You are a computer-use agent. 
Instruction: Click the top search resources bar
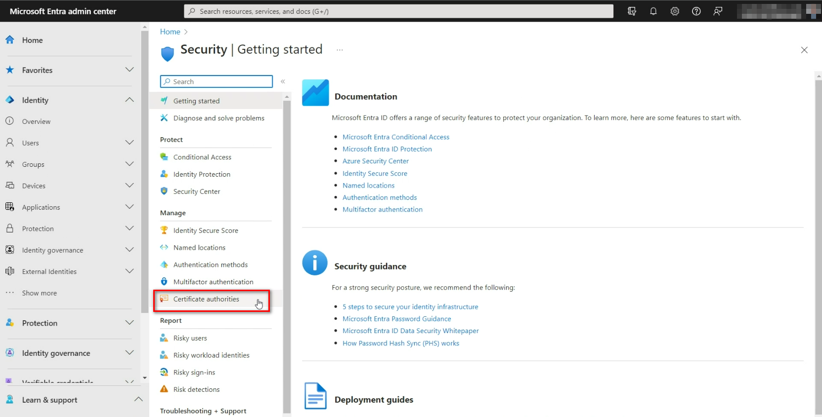click(399, 11)
